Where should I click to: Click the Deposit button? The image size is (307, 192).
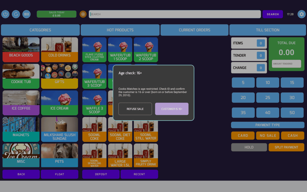click(101, 174)
